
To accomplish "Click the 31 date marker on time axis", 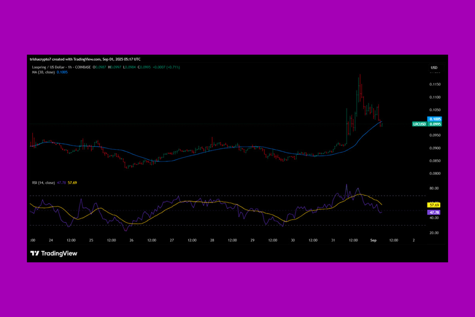I will point(333,240).
